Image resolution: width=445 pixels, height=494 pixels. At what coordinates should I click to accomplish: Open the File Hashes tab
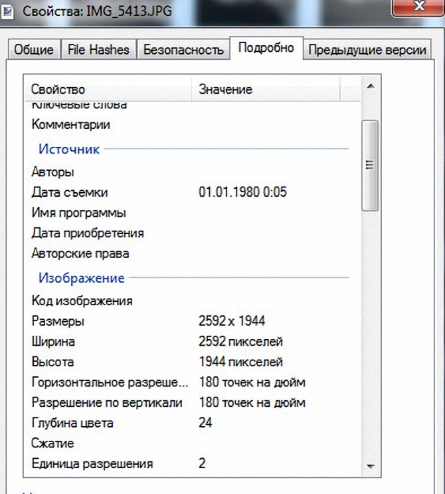tap(98, 49)
